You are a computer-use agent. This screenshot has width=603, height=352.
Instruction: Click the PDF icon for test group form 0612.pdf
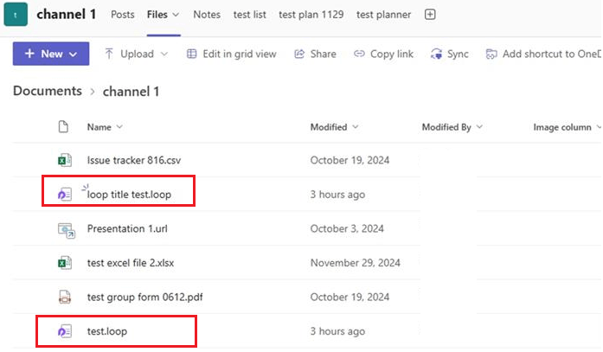point(65,297)
